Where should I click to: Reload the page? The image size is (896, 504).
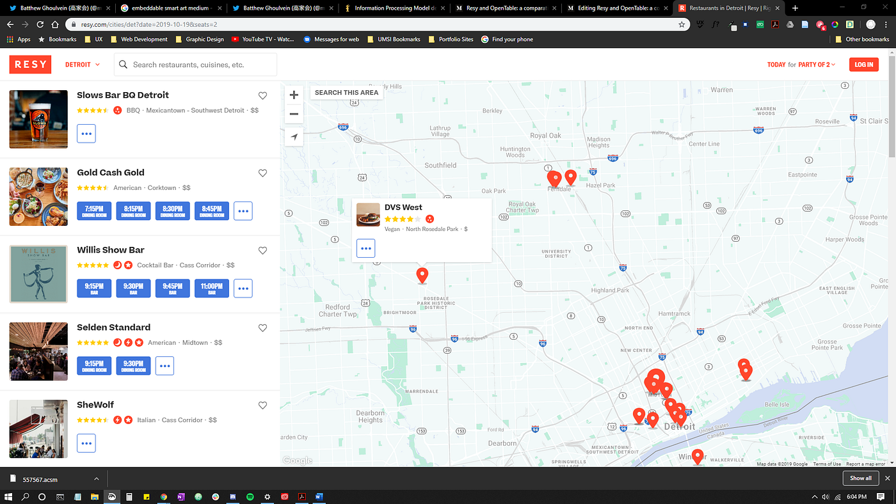pyautogui.click(x=40, y=24)
